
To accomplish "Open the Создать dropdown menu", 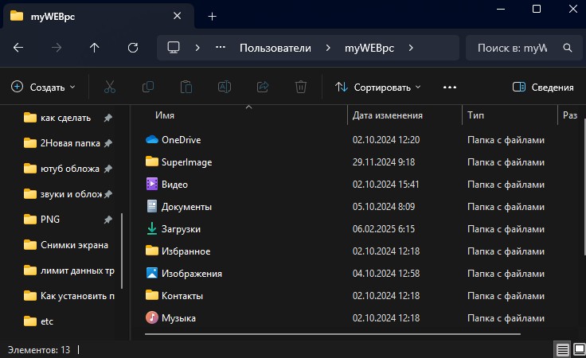I will coord(43,87).
